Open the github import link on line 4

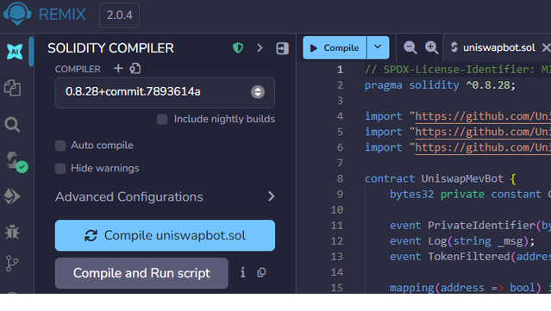[x=483, y=116]
